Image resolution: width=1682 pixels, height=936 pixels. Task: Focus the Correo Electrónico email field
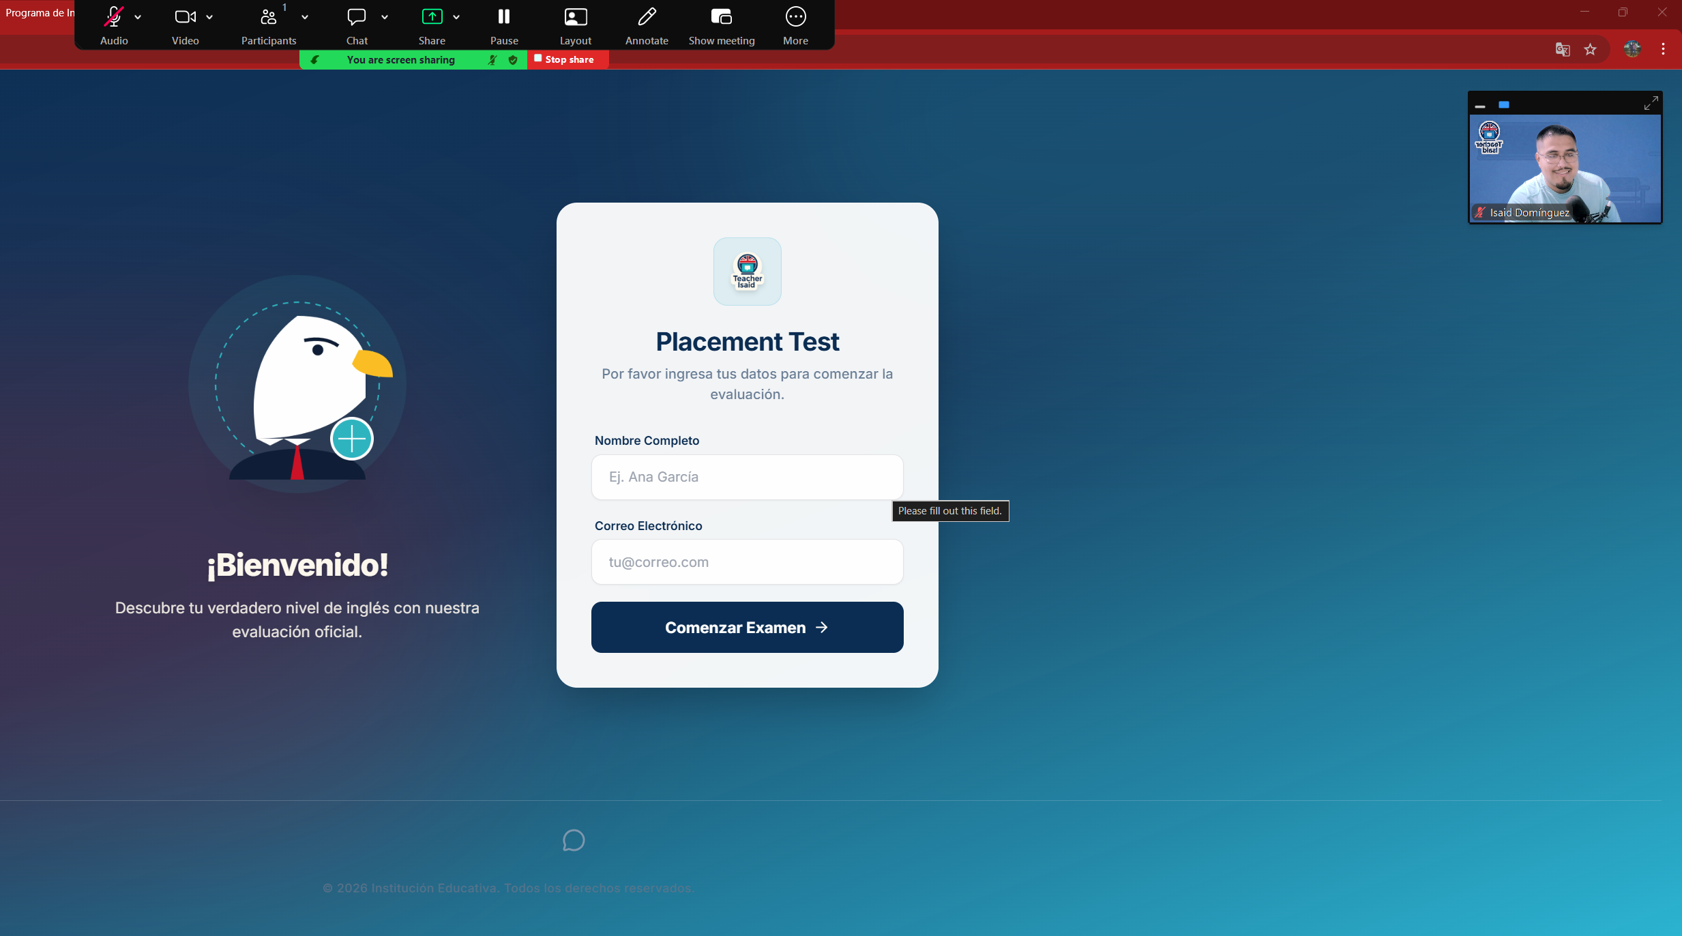(x=747, y=562)
